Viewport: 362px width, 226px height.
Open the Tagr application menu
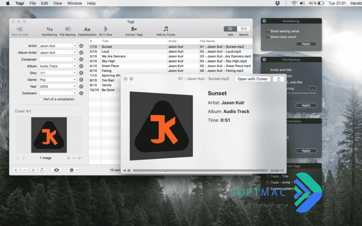coord(20,3)
